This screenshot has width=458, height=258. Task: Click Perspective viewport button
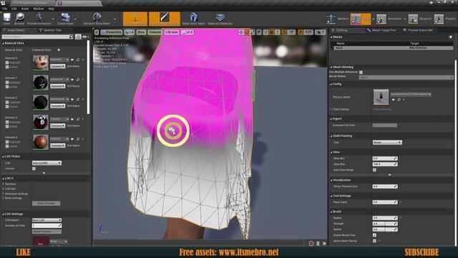pyautogui.click(x=112, y=32)
